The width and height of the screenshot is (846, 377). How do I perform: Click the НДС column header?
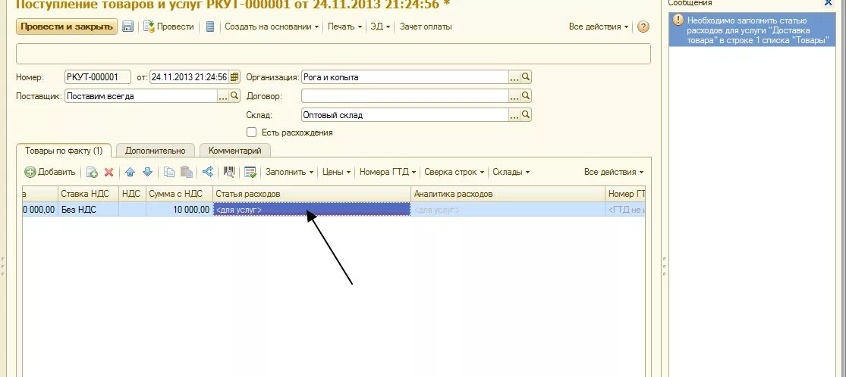click(x=132, y=194)
